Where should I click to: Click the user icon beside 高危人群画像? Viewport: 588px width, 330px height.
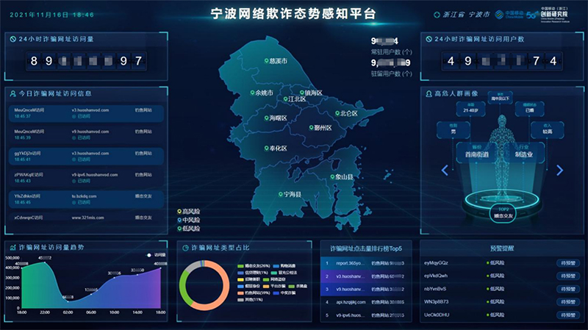[x=429, y=93]
